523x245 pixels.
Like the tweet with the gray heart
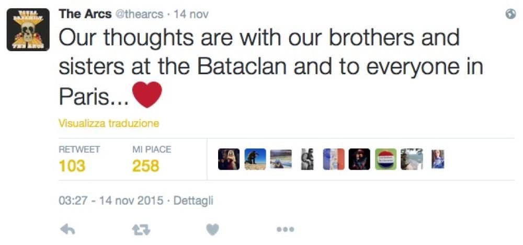pyautogui.click(x=212, y=229)
